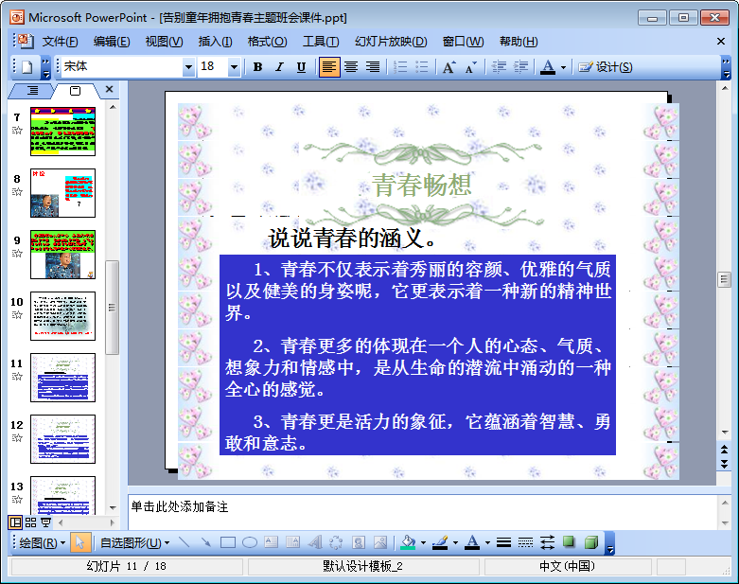
Task: Set center text alignment
Action: pos(351,67)
